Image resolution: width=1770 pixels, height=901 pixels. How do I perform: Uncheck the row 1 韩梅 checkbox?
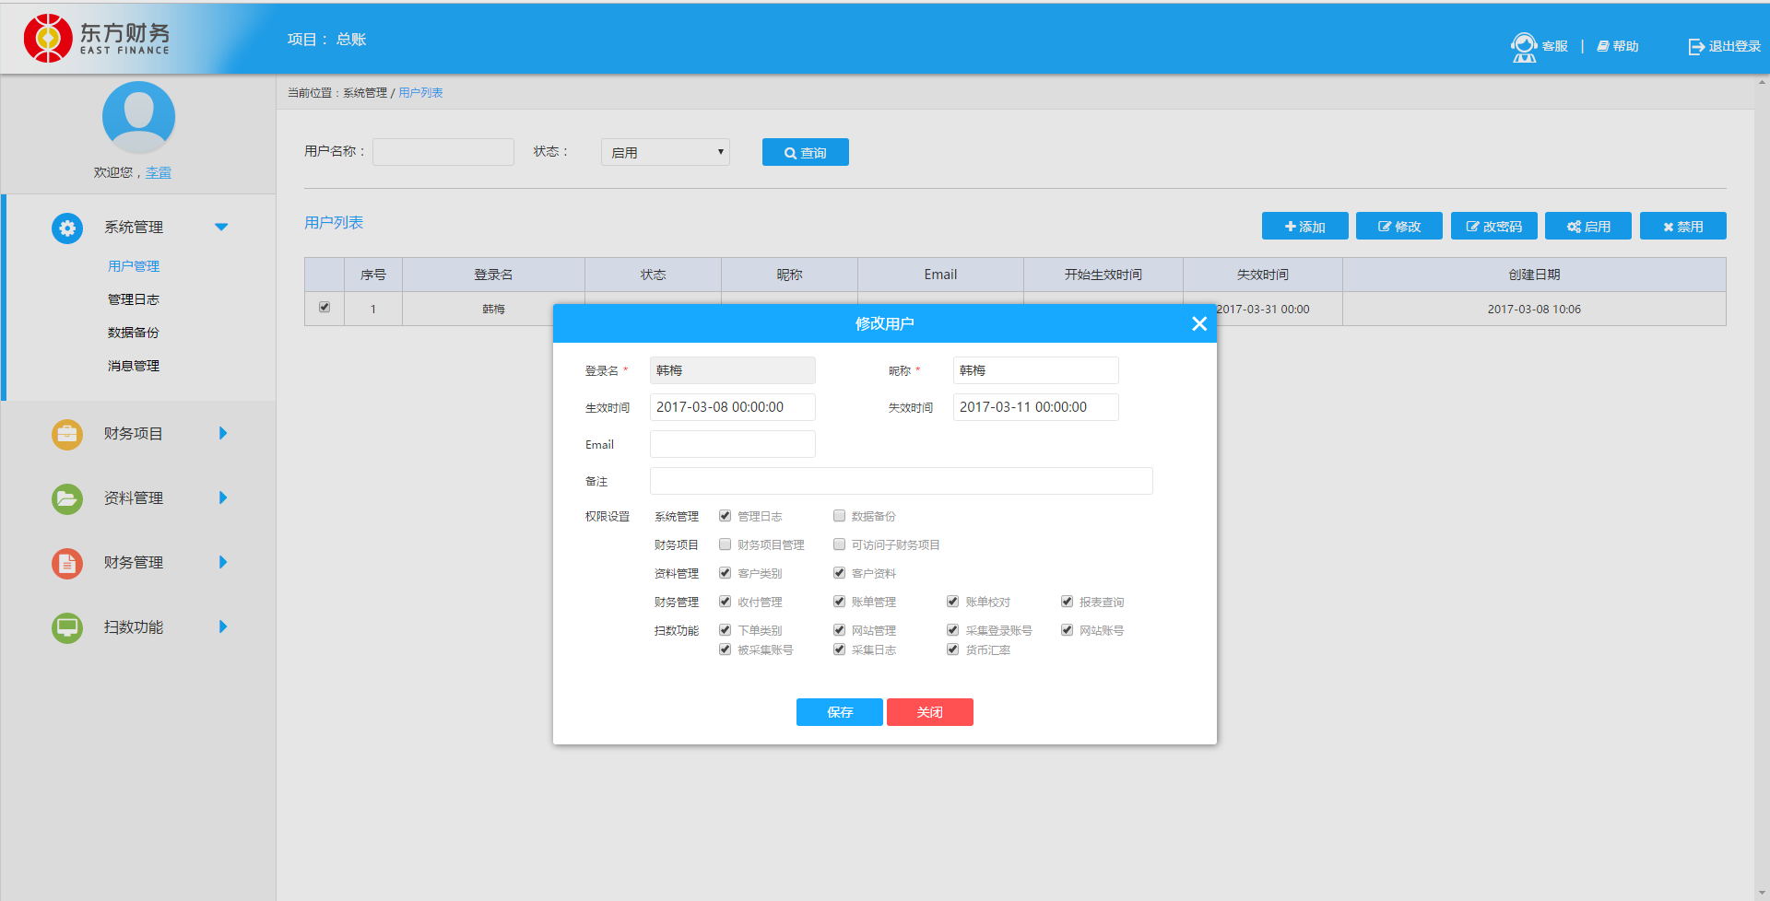point(324,307)
